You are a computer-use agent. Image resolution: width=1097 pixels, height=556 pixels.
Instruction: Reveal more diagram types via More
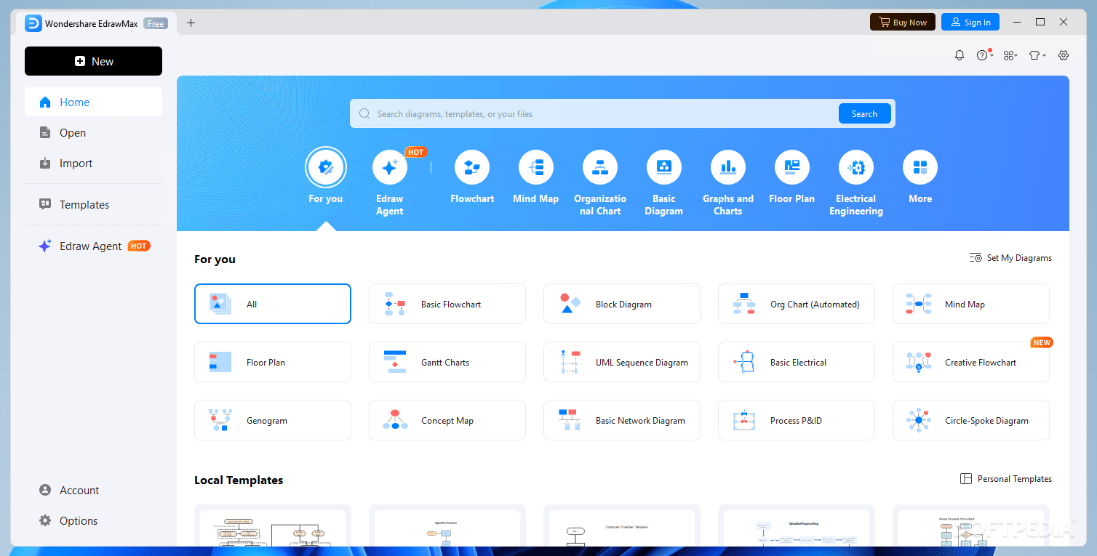pyautogui.click(x=920, y=177)
